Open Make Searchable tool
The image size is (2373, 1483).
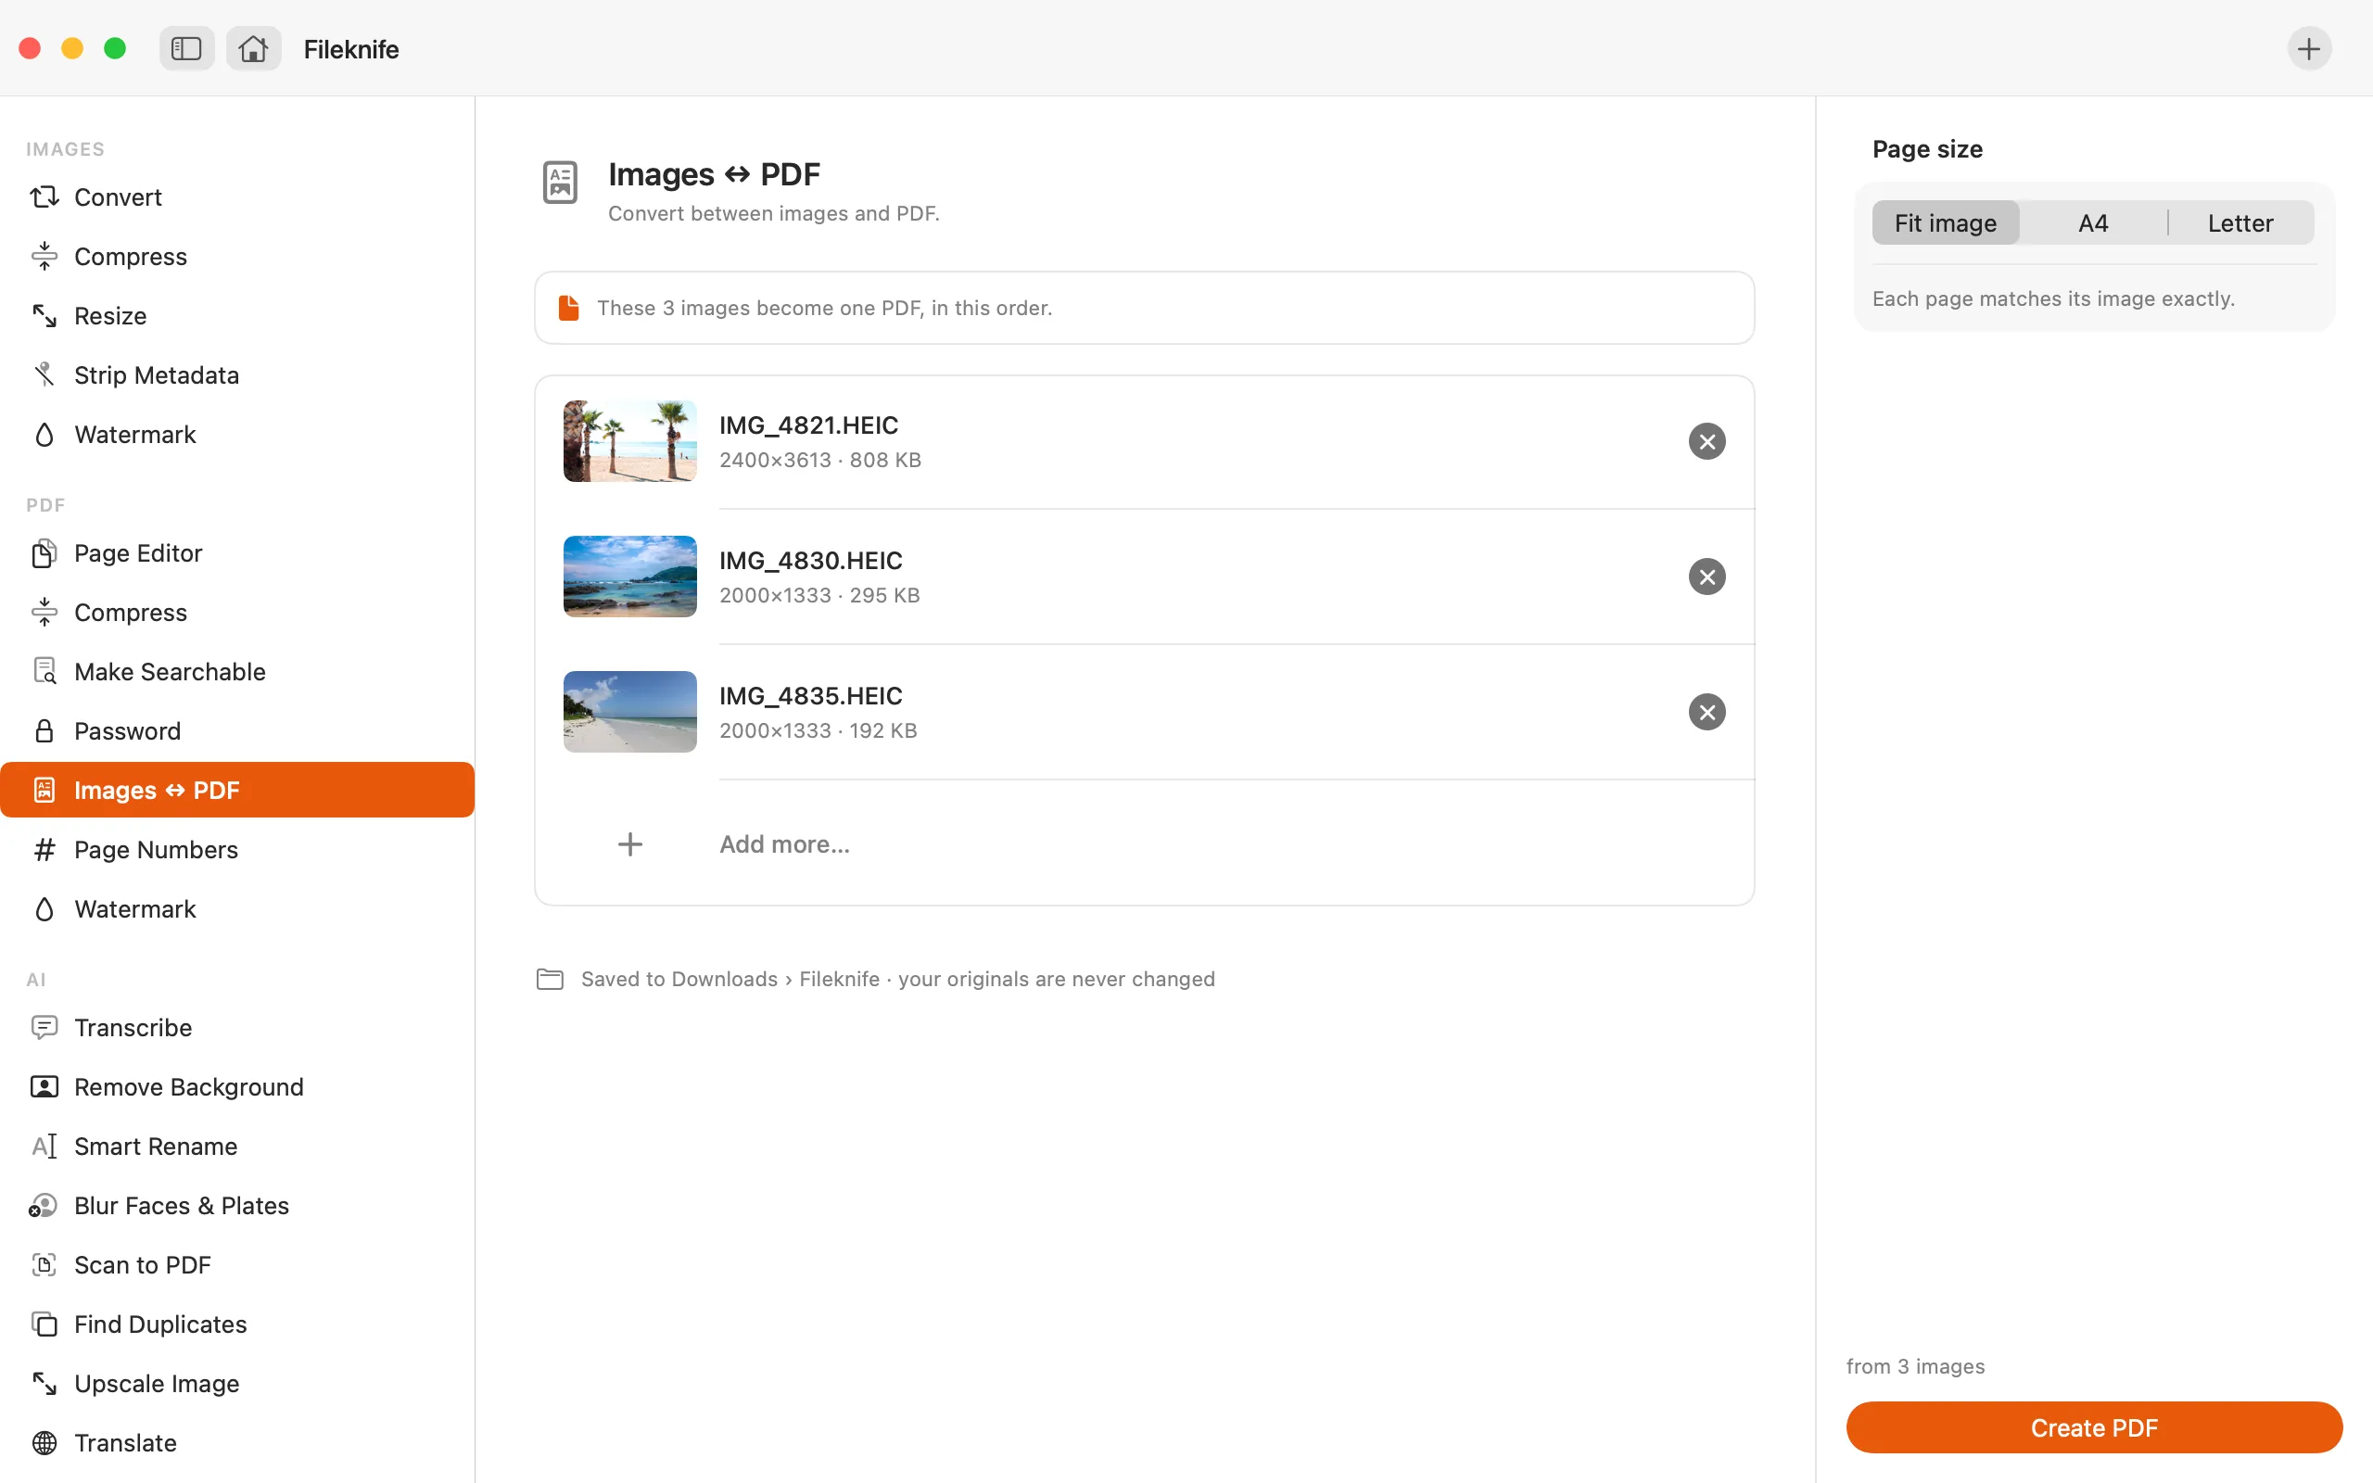pyautogui.click(x=237, y=672)
